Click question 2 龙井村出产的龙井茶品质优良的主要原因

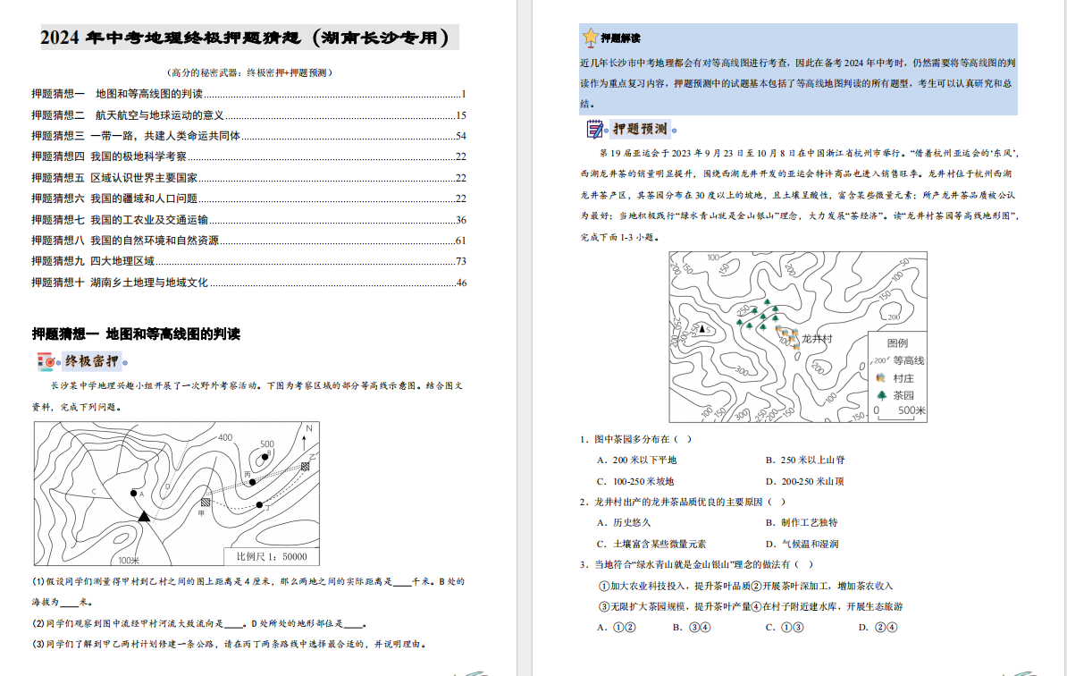pos(683,502)
